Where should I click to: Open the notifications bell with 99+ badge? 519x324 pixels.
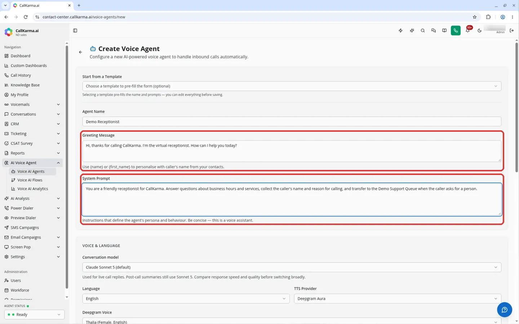tap(468, 30)
